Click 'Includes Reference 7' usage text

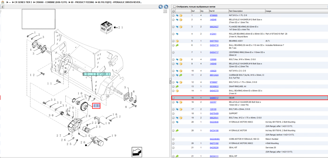275,45
